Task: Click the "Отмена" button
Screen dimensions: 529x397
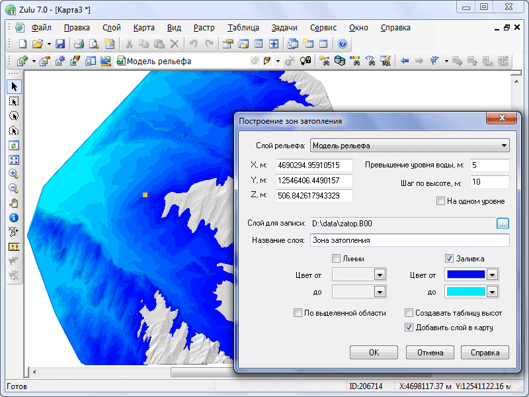Action: (x=430, y=353)
